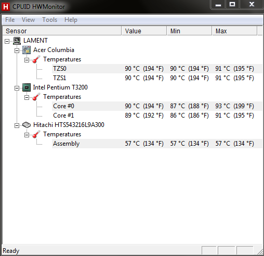
Task: Click the Max column header
Action: (x=235, y=31)
